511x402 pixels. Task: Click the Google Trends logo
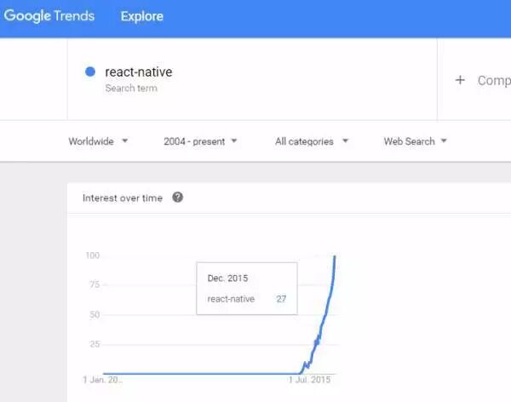coord(49,16)
